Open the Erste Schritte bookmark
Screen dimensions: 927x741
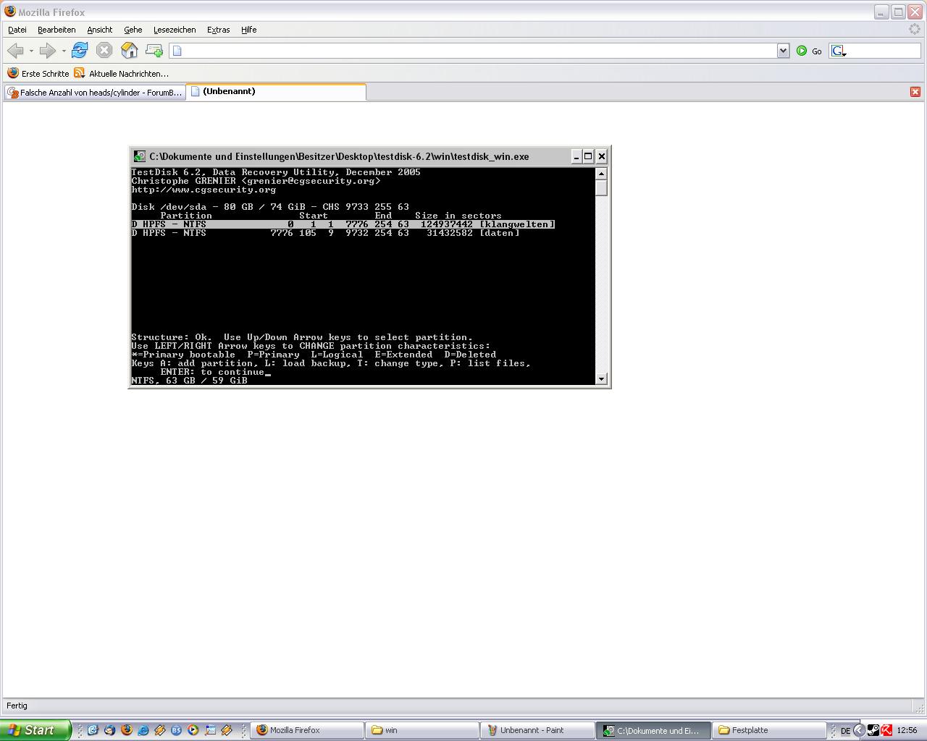(x=38, y=73)
